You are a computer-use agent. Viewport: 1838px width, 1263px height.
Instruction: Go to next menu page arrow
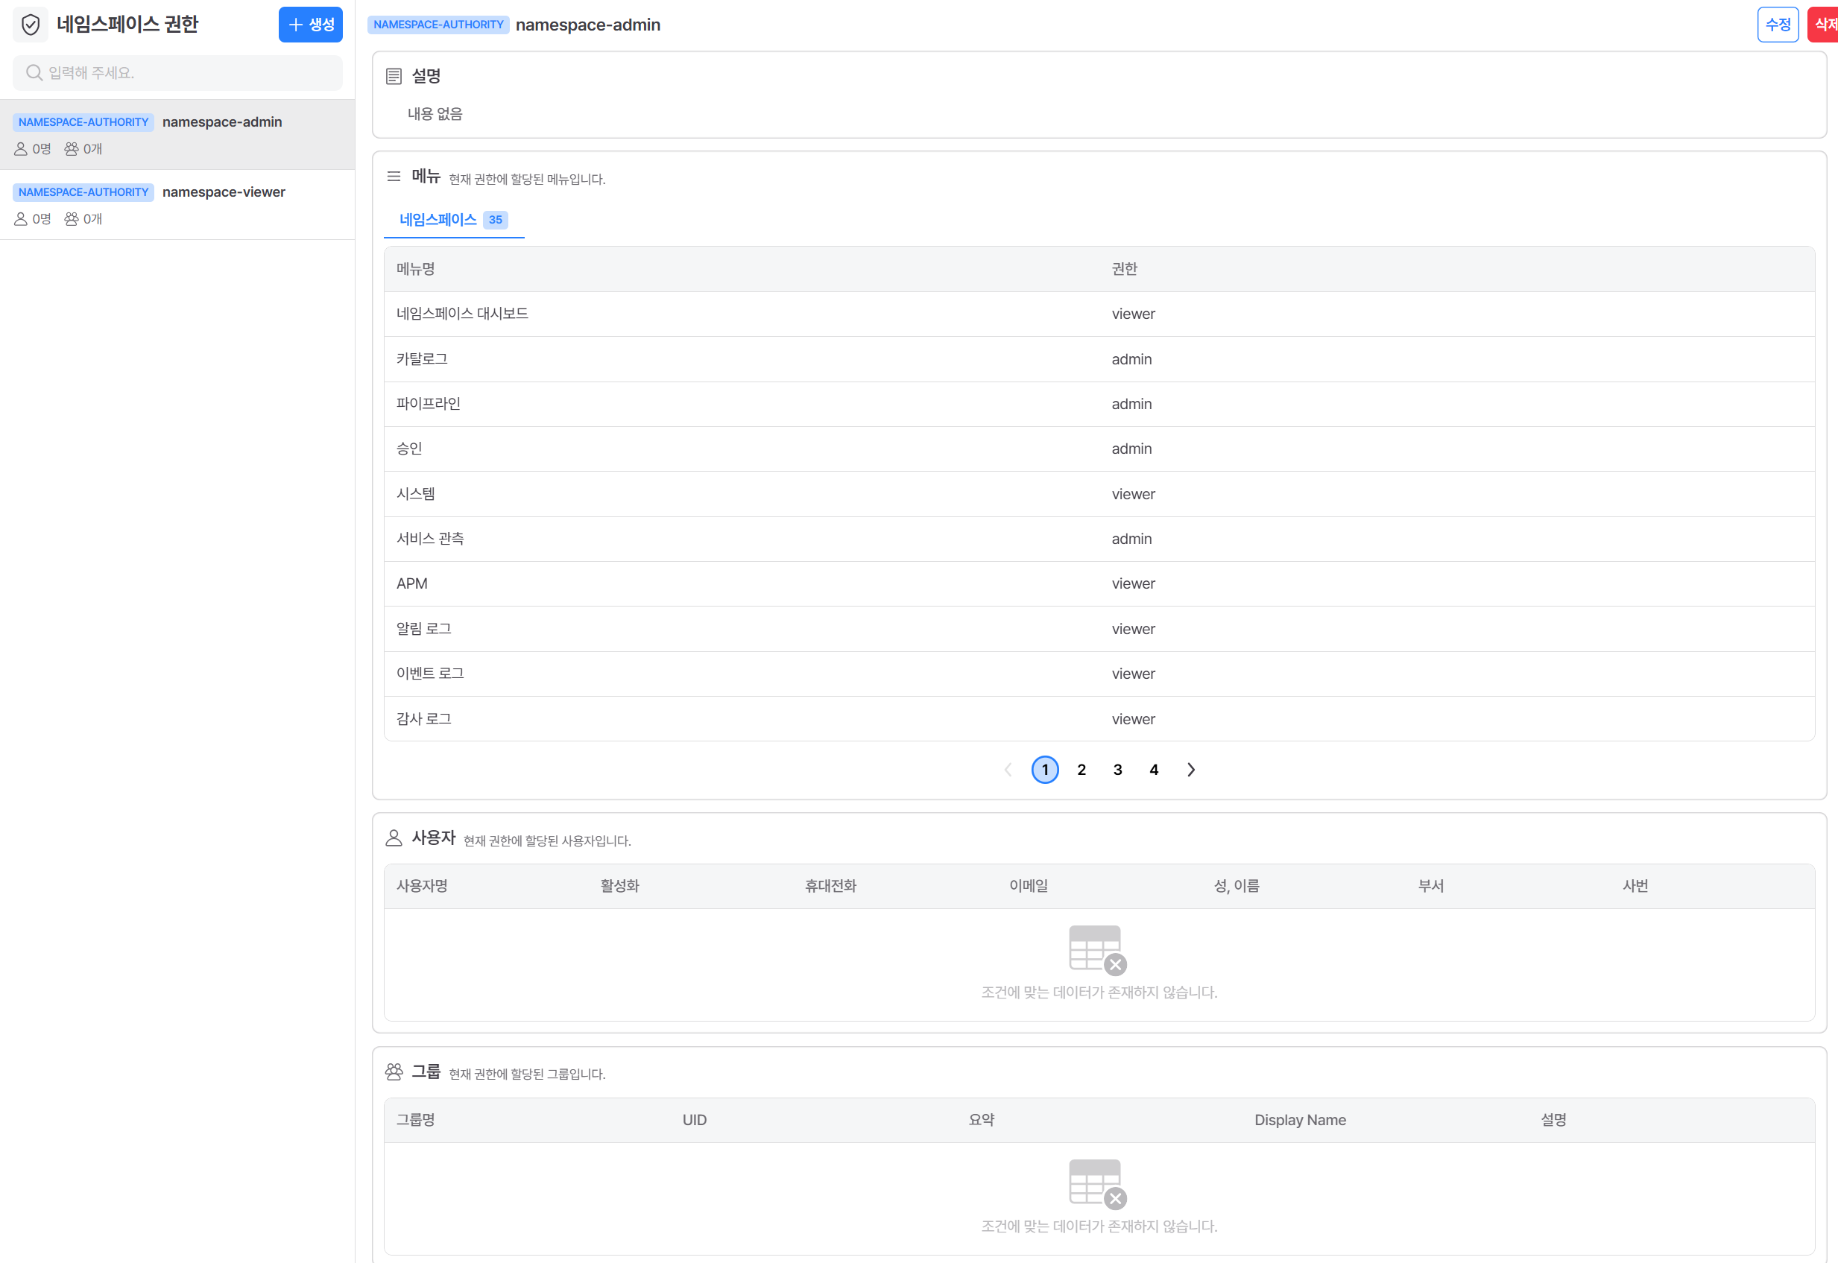tap(1190, 770)
